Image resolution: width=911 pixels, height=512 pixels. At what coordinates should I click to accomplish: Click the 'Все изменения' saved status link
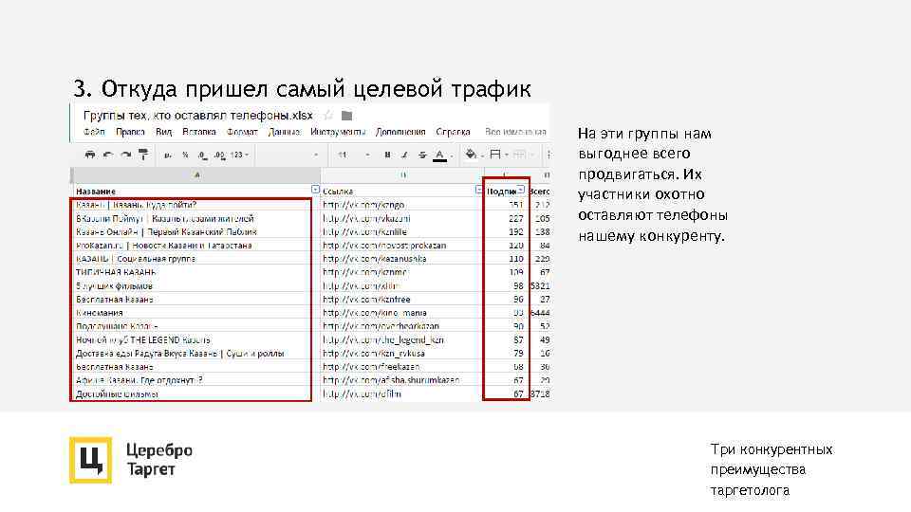coord(515,133)
